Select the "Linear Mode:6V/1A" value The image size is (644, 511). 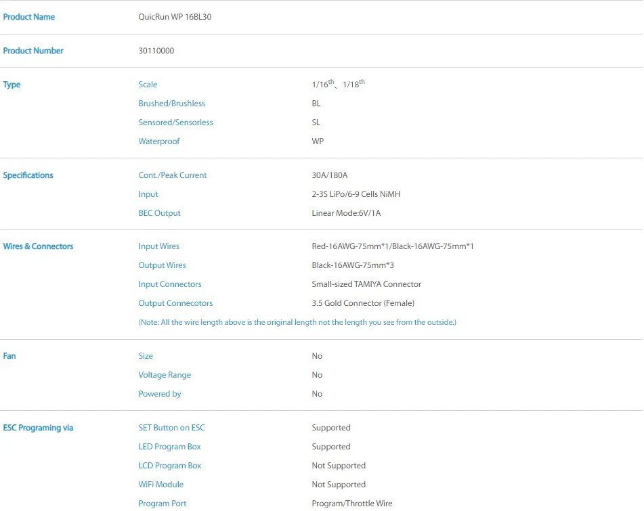coord(346,213)
